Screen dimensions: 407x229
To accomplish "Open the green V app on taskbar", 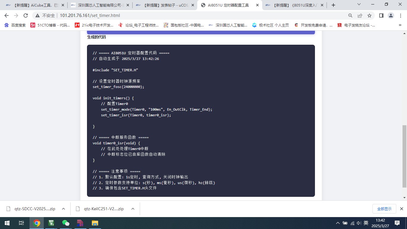I will pos(51,223).
